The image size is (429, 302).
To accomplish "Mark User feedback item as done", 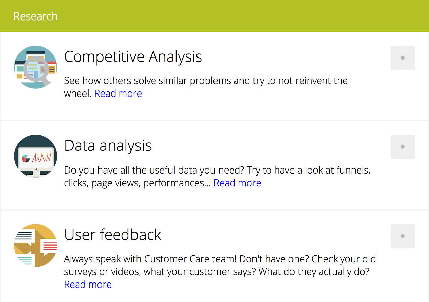I will tap(403, 236).
